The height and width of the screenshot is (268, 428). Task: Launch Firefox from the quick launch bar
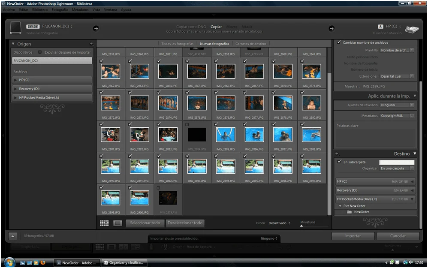click(x=43, y=262)
